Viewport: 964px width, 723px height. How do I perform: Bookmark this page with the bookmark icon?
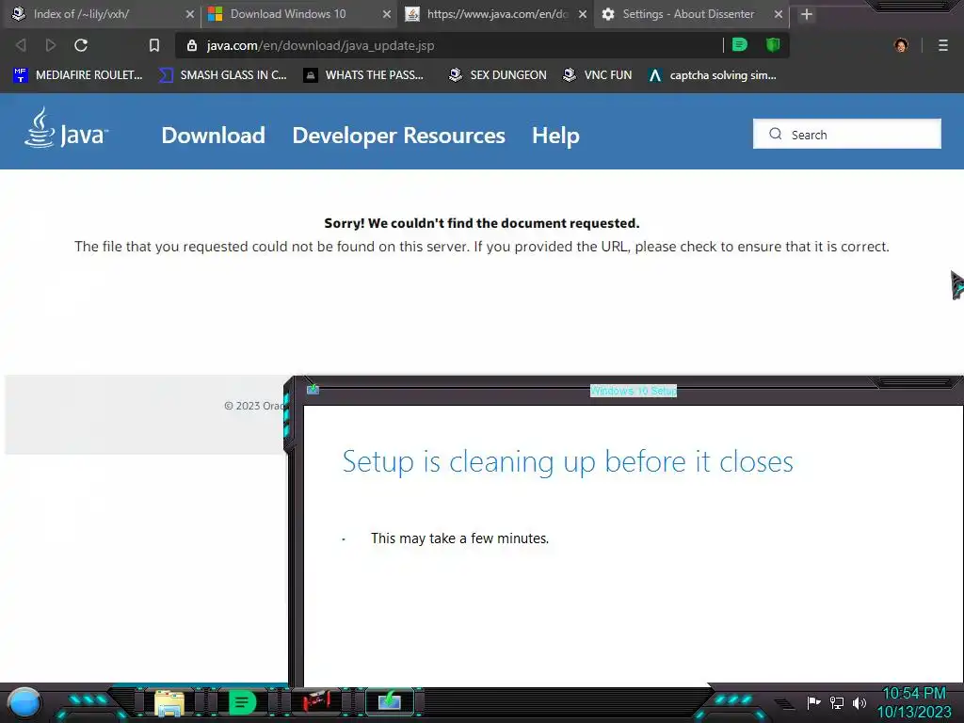pos(154,45)
